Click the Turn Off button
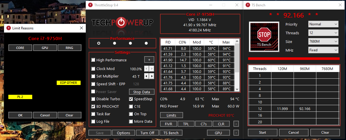Image resolution: width=346 pixels, height=140 pixels. point(147,133)
